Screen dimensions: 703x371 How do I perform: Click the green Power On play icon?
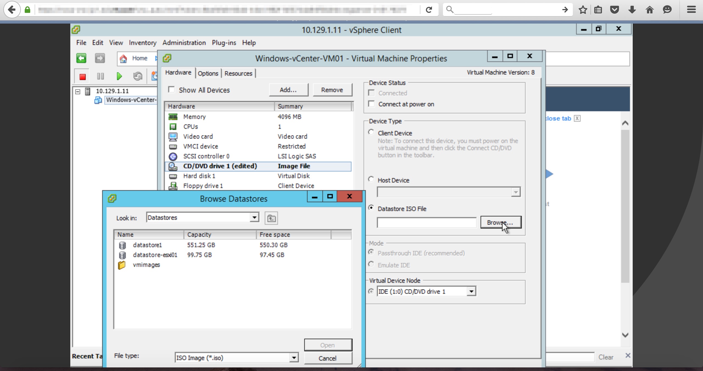[119, 76]
